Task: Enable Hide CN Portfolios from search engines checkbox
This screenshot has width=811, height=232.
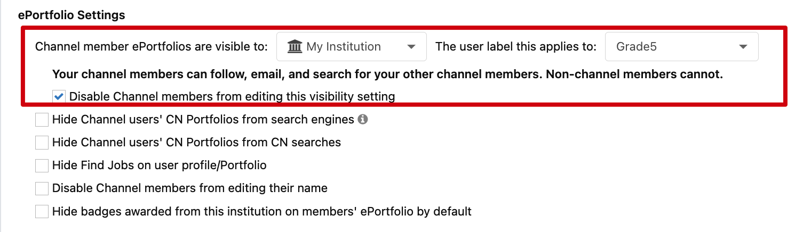Action: pos(42,120)
